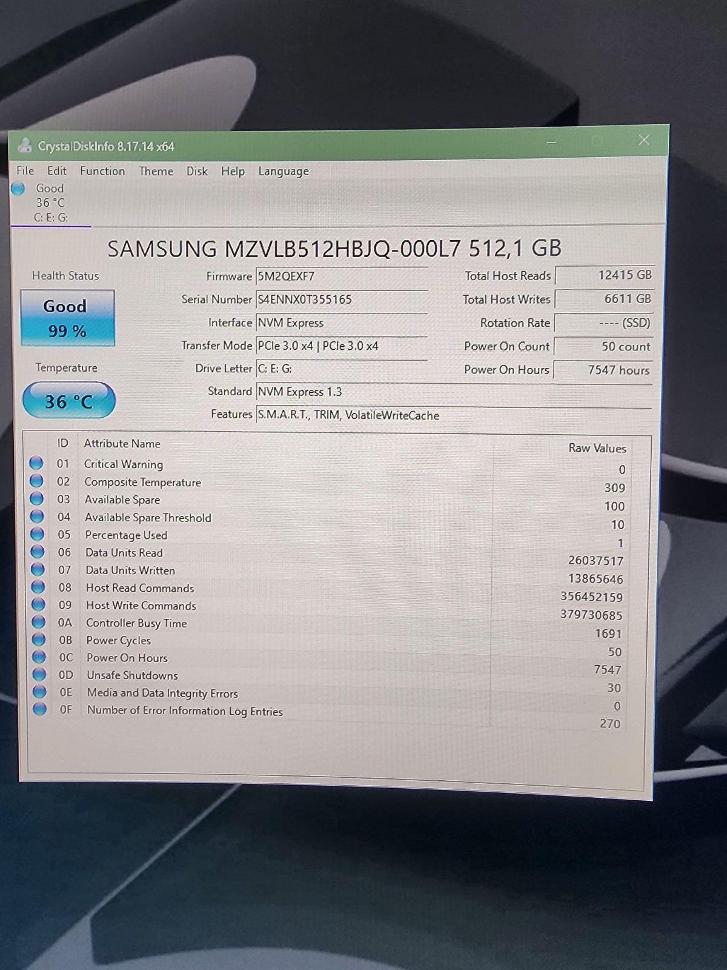Click the Interface field NVM Express

point(341,323)
